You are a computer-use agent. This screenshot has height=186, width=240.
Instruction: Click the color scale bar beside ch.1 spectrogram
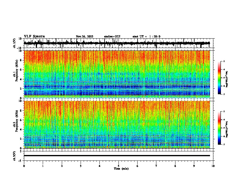tap(219, 77)
